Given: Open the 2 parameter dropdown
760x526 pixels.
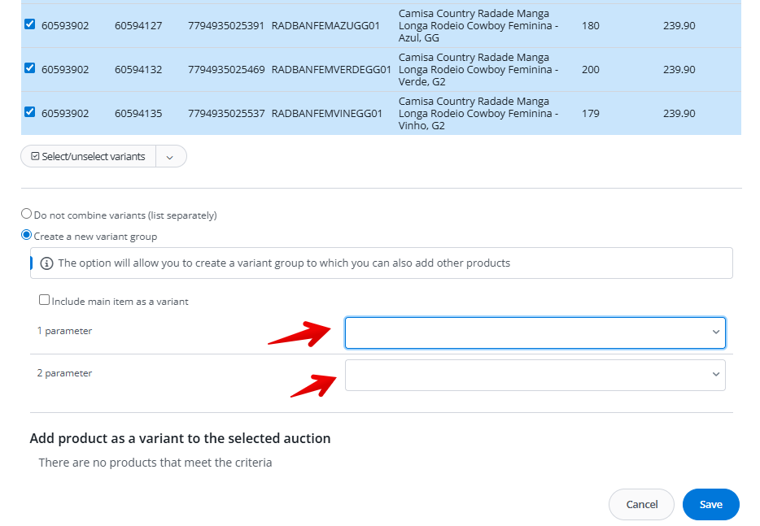Looking at the screenshot, I should 535,375.
